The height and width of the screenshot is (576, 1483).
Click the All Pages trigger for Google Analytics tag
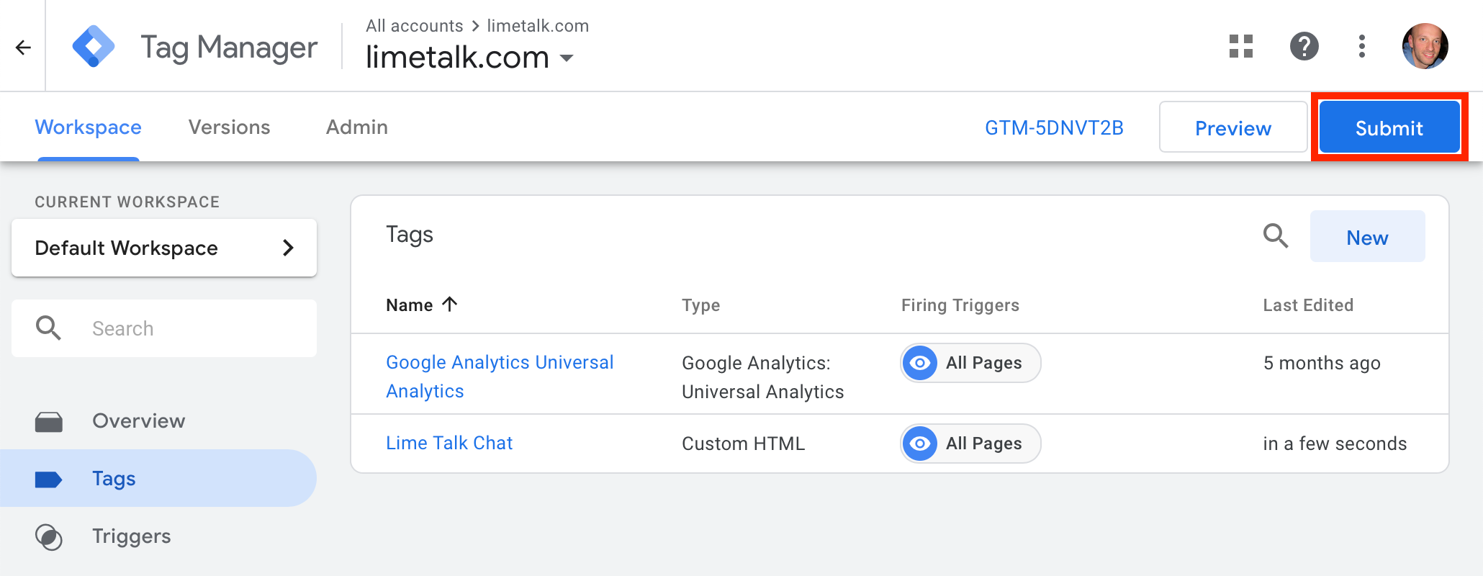click(x=970, y=363)
